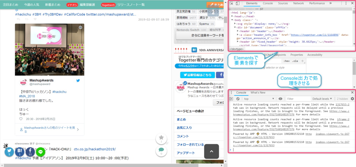Select the drawer Console tab
Screen dimensions: 356x167
[x=241, y=92]
